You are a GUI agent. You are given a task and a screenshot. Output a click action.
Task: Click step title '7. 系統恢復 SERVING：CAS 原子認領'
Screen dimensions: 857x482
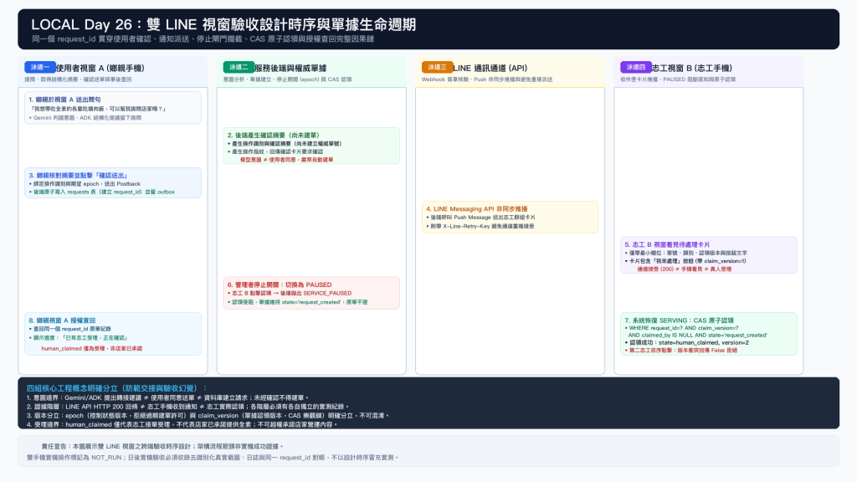click(x=679, y=320)
